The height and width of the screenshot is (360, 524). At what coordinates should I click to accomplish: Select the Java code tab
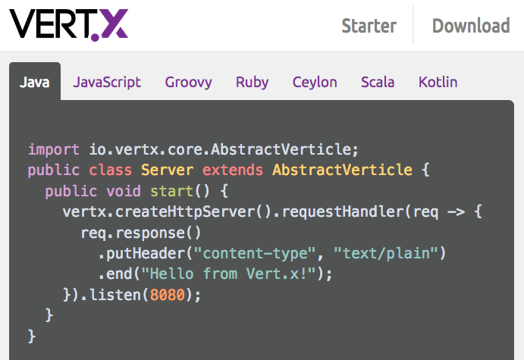34,82
